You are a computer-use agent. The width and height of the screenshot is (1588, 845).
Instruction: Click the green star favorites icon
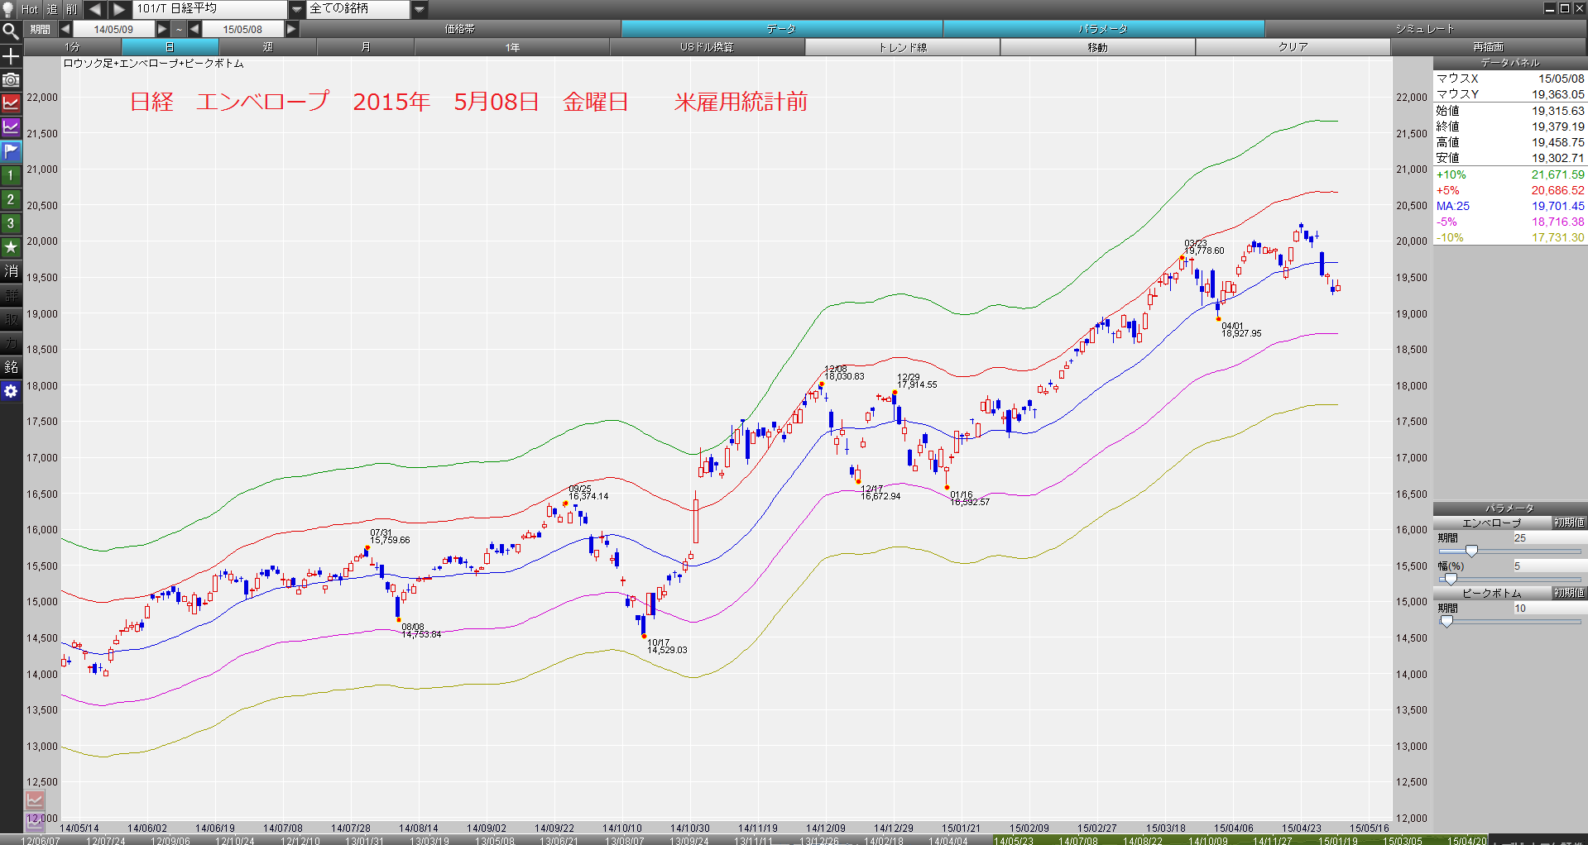click(11, 247)
